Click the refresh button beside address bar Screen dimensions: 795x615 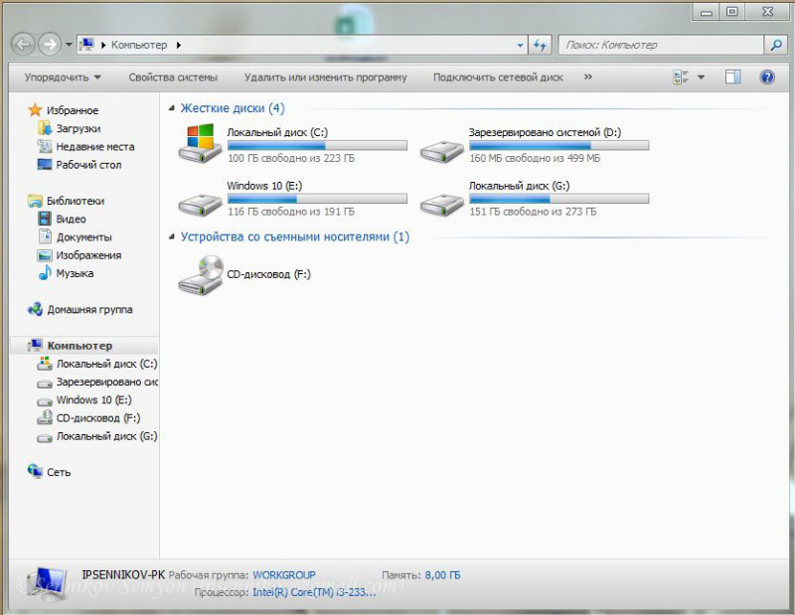pyautogui.click(x=540, y=45)
